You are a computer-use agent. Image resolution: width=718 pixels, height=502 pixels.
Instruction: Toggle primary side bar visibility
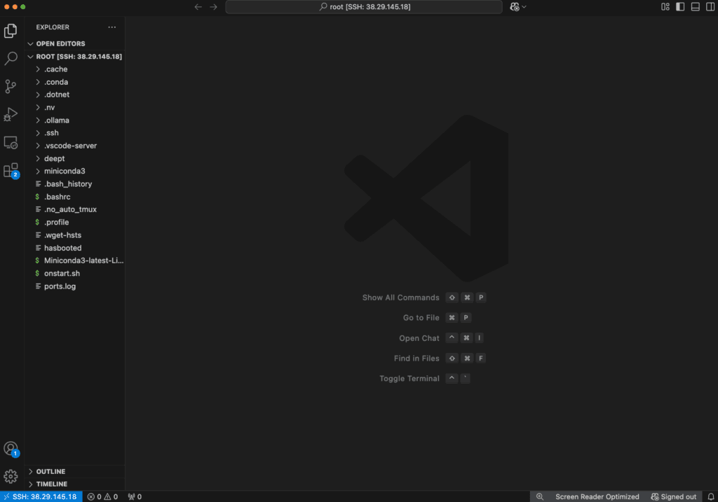[x=680, y=7]
